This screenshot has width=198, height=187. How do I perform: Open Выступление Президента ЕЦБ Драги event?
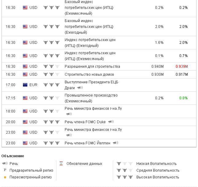coord(91,82)
